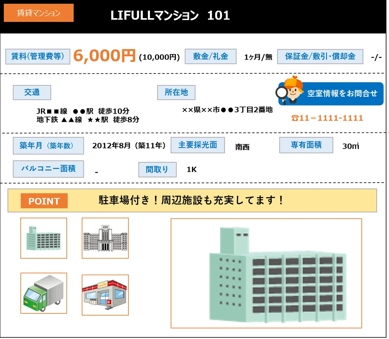Click the LIFULLマンション 101 title
The height and width of the screenshot is (339, 389).
point(170,15)
